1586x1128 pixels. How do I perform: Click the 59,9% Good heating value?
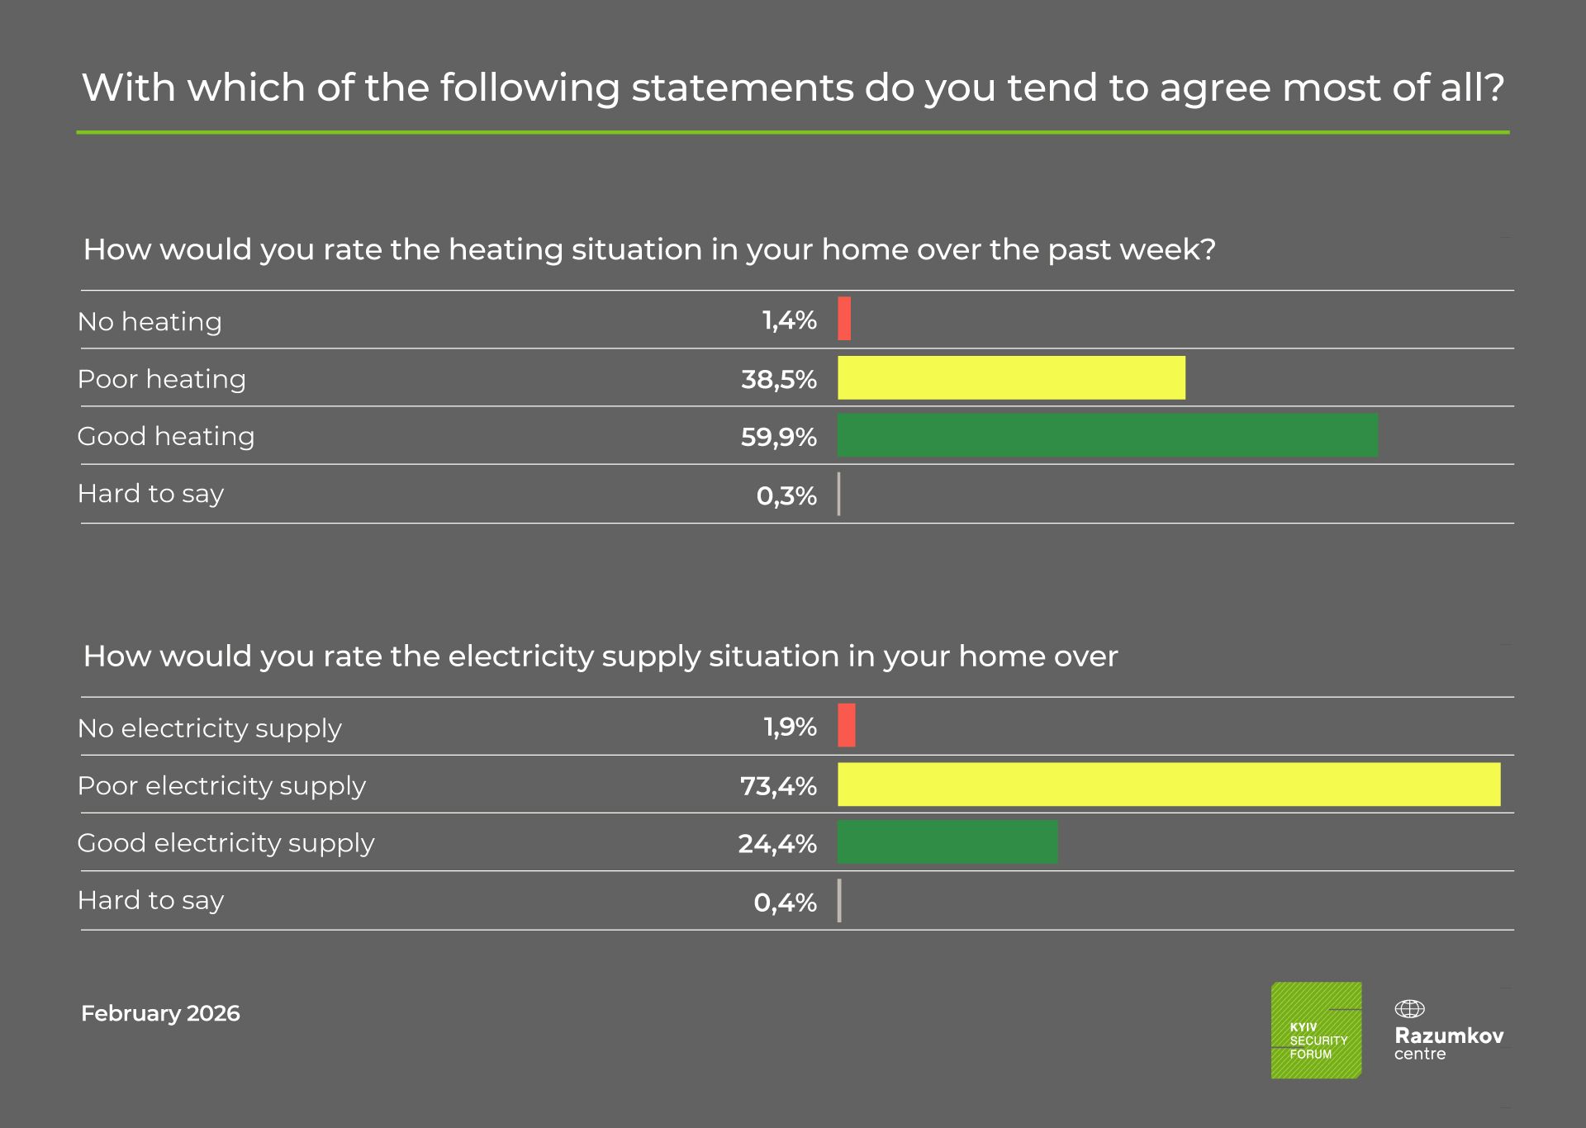click(778, 437)
